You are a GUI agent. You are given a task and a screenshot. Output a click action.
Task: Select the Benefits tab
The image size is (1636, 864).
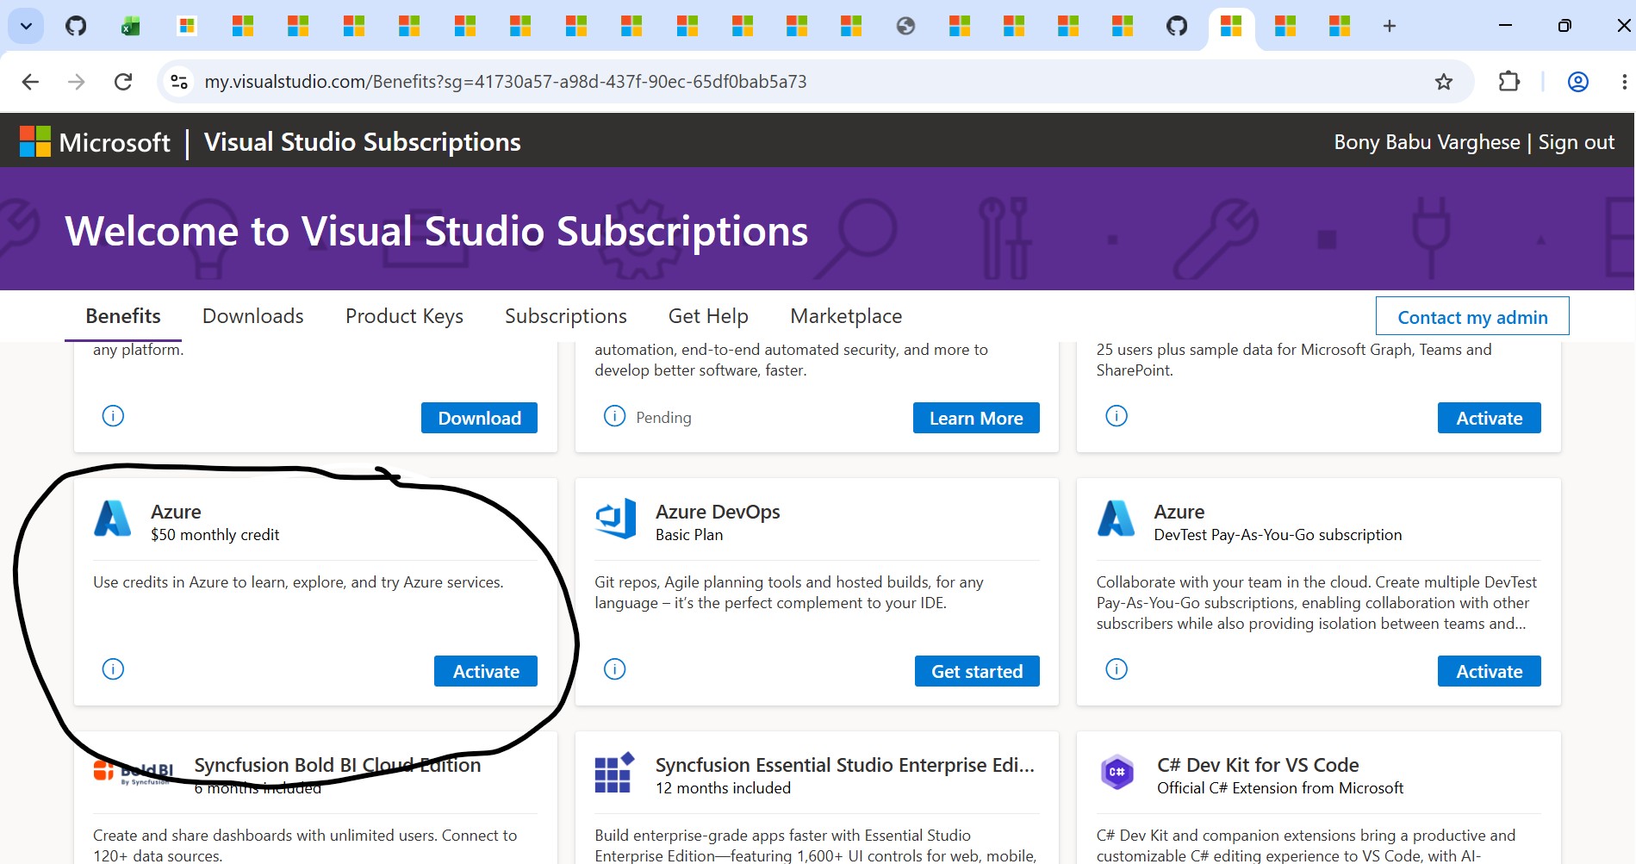pos(123,316)
